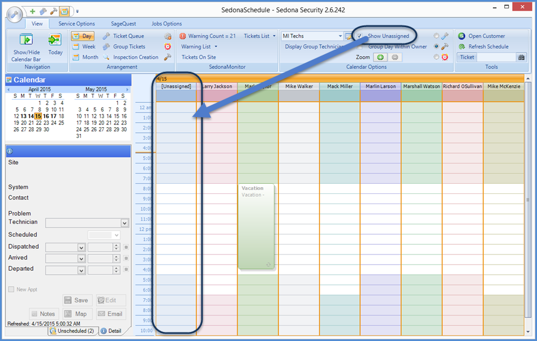Image resolution: width=537 pixels, height=341 pixels.
Task: Click the binoculars ticket search icon
Action: 521,57
